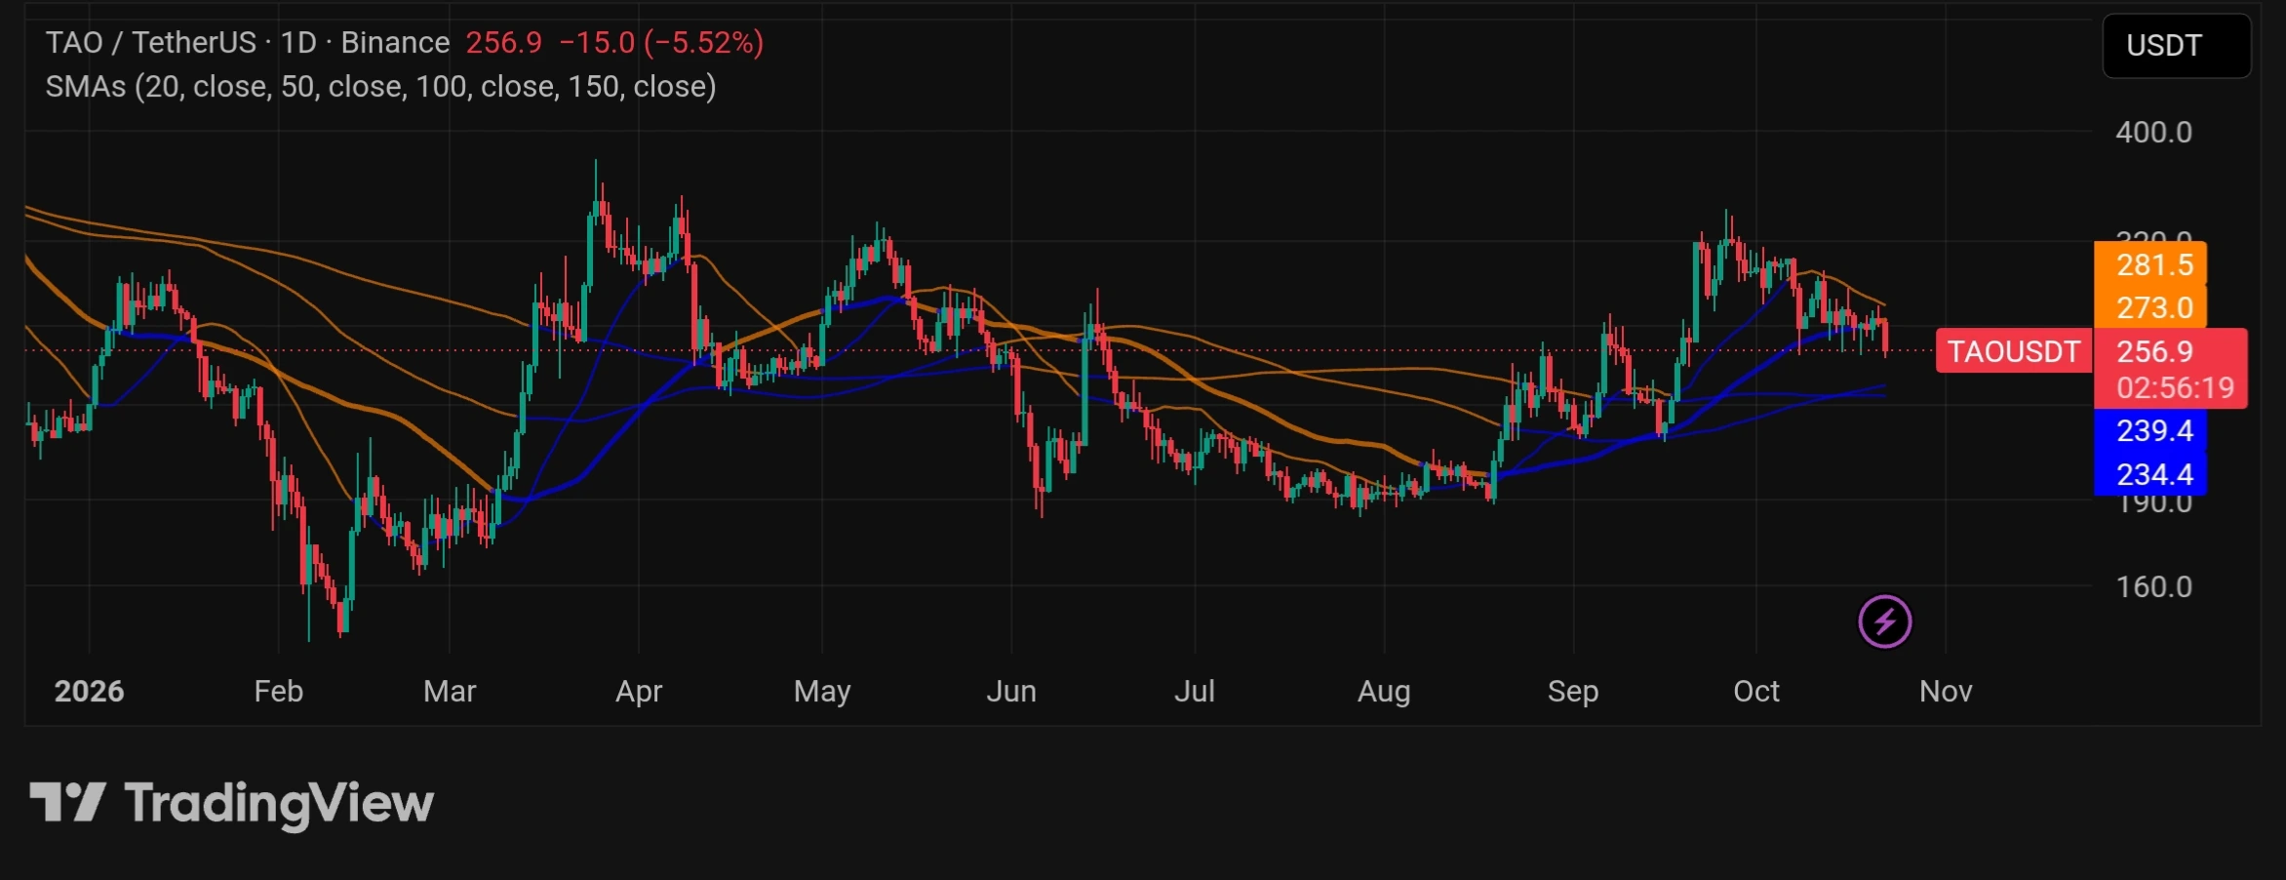Click the 256.9 price in the title legend
The width and height of the screenshot is (2286, 880).
503,43
